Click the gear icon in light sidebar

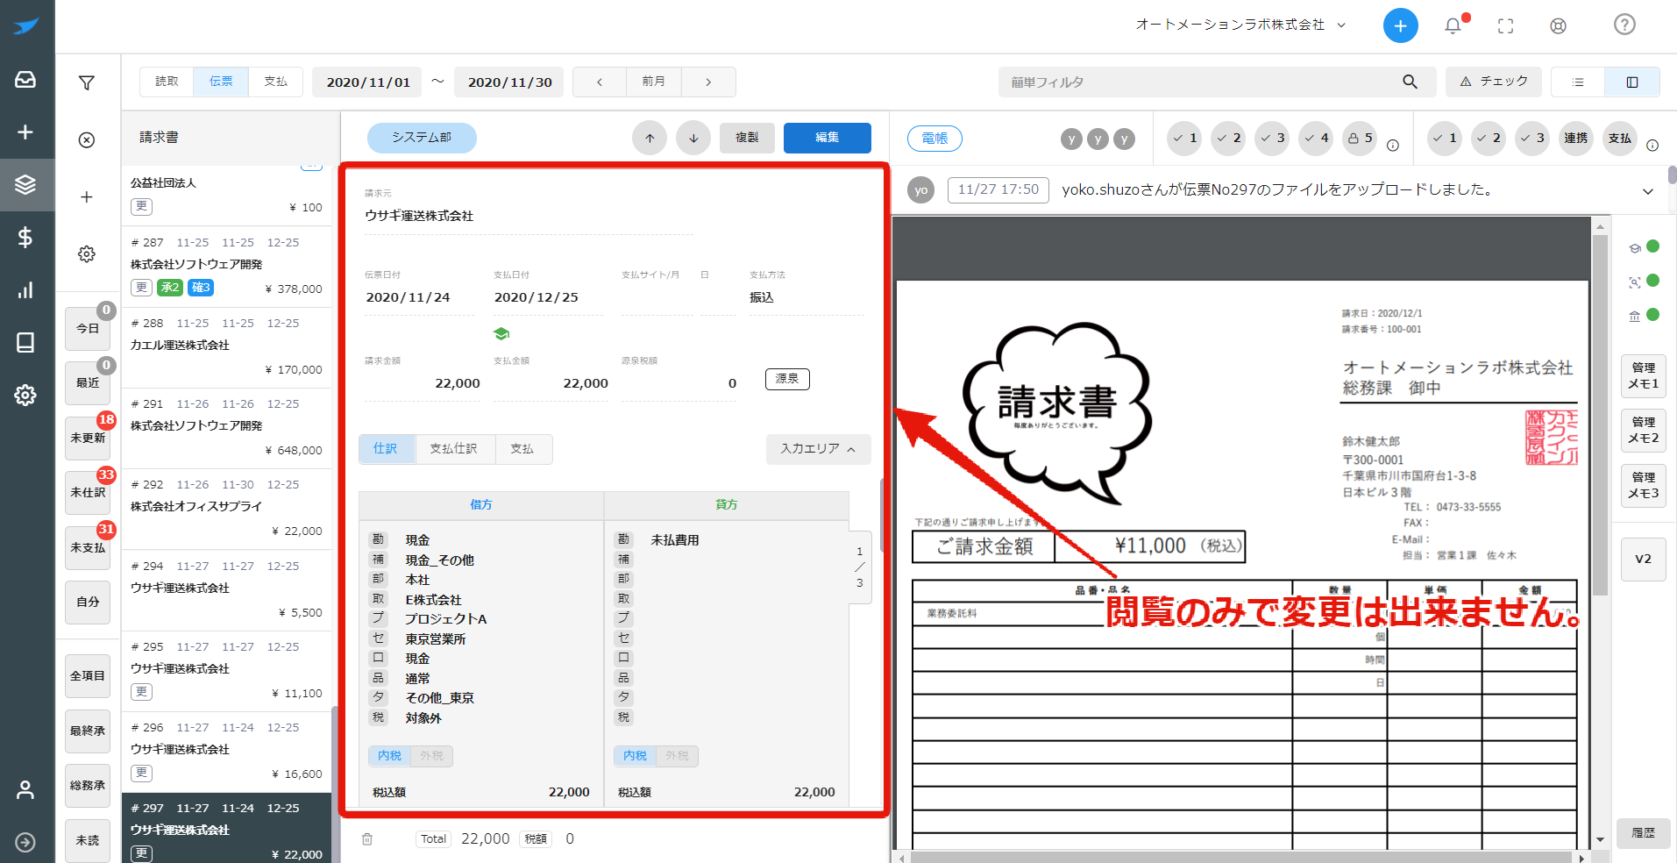click(x=87, y=254)
